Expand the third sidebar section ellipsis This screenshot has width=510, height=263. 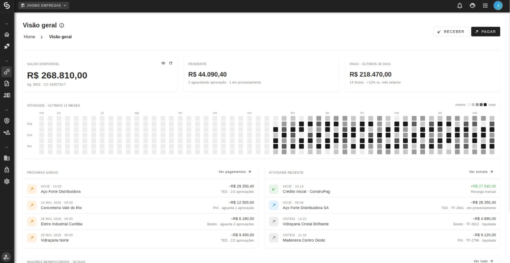click(x=7, y=110)
